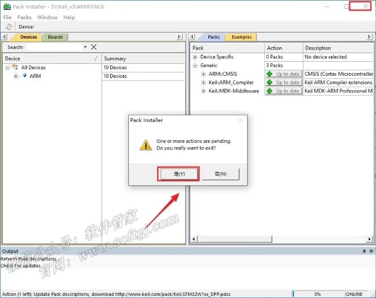
Task: Click the refresh packs toolbar icon
Action: pyautogui.click(x=9, y=27)
